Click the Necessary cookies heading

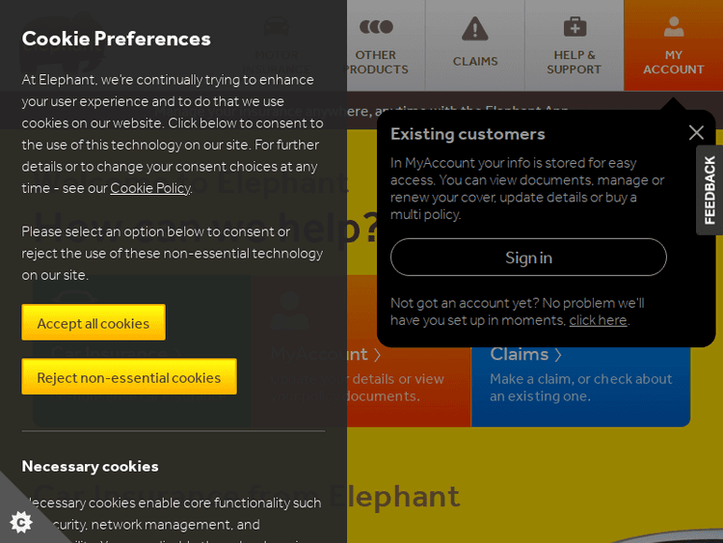91,466
